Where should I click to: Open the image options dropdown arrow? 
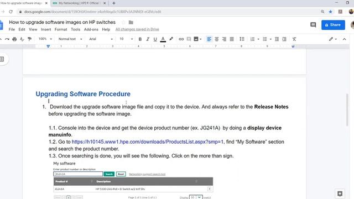tap(200, 39)
